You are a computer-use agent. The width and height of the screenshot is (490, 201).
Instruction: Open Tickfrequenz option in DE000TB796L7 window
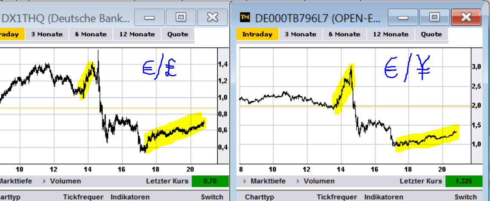(x=336, y=197)
